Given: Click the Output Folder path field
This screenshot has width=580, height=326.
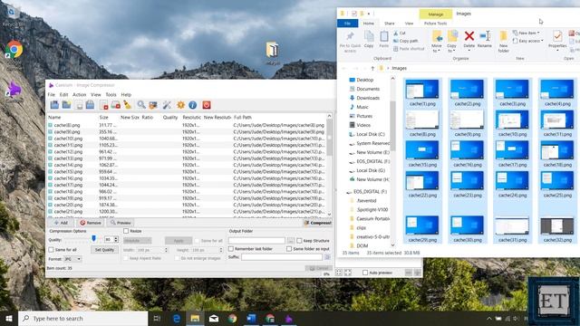Looking at the screenshot, I should point(256,241).
